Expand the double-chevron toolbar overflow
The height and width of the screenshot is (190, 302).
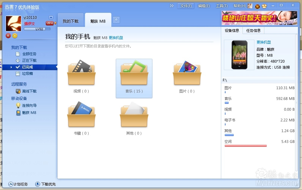click(172, 6)
